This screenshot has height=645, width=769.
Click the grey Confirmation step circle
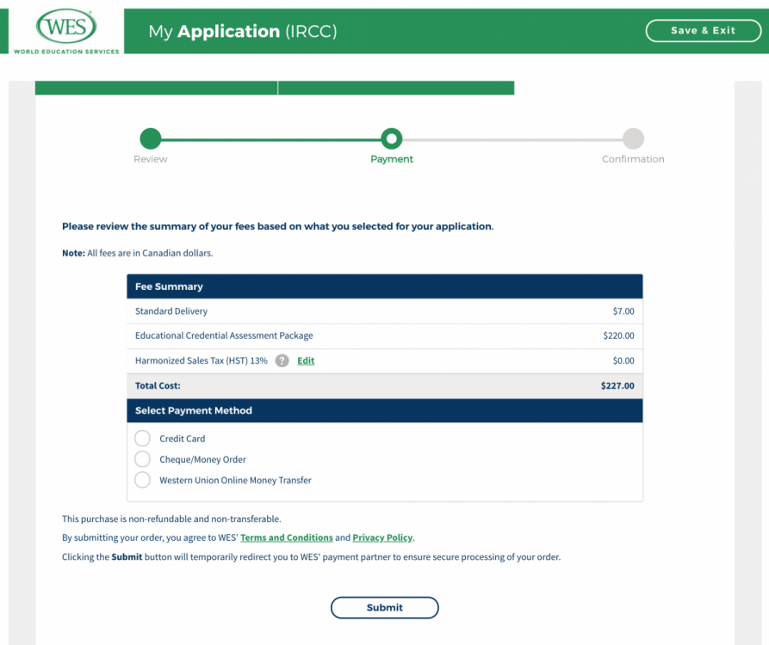(633, 138)
